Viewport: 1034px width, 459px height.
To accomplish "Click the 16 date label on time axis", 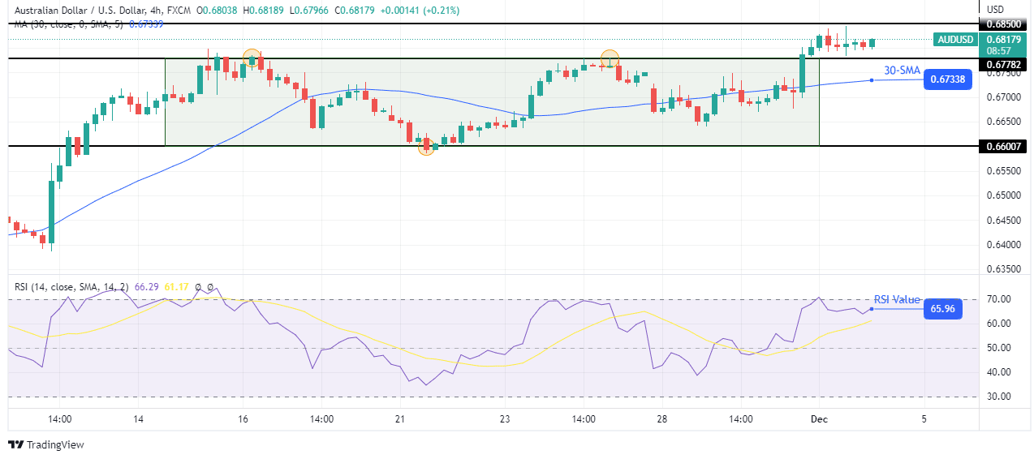I will [x=243, y=419].
